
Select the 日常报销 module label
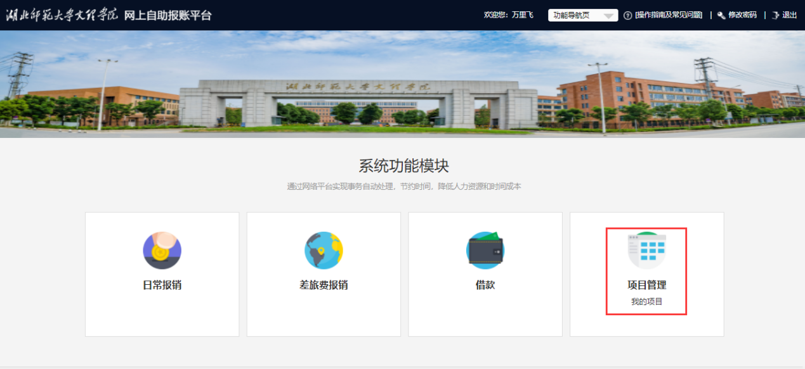(x=162, y=285)
